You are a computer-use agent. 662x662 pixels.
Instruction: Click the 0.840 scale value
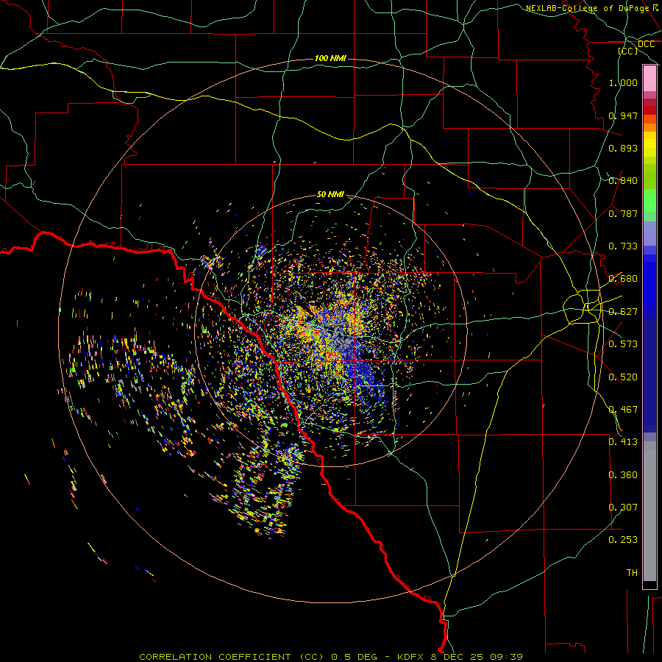click(x=623, y=181)
